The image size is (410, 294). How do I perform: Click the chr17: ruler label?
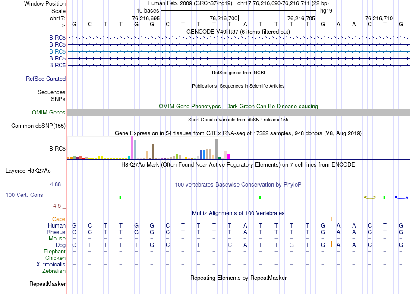coord(57,18)
